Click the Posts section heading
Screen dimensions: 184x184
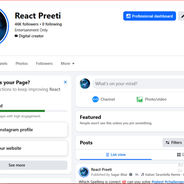(86, 143)
